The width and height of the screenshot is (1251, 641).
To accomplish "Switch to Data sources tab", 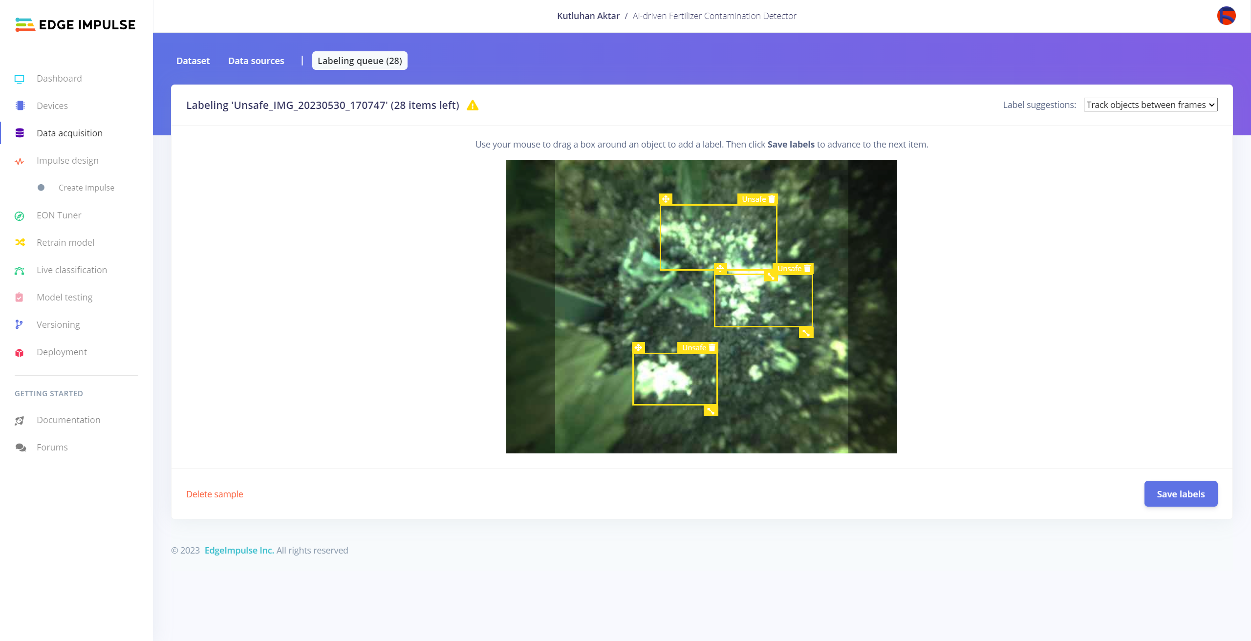I will [256, 61].
